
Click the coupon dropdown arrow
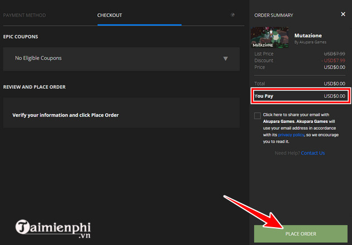(x=226, y=59)
